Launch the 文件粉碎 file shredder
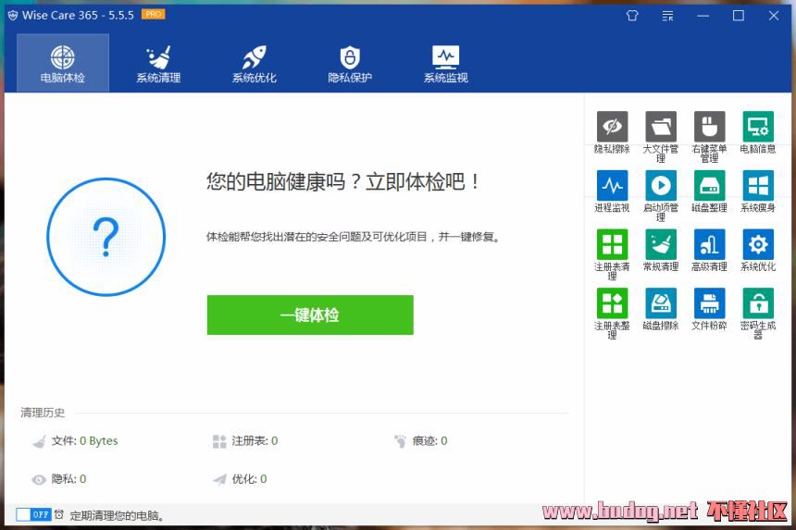The height and width of the screenshot is (530, 796). click(709, 304)
